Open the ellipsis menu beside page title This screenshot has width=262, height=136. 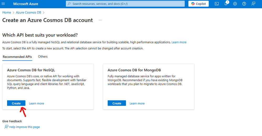coord(100,20)
